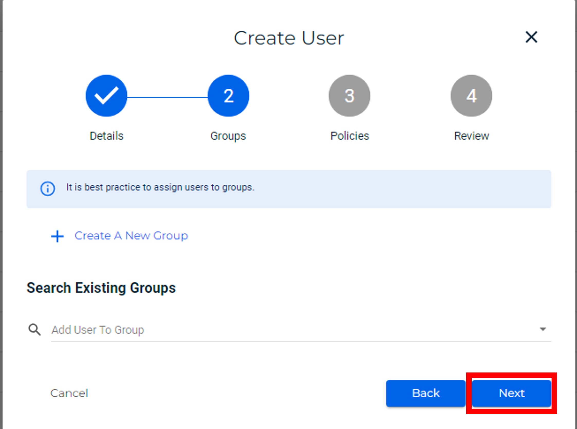Proceed with the Next button
577x429 pixels.
point(511,393)
